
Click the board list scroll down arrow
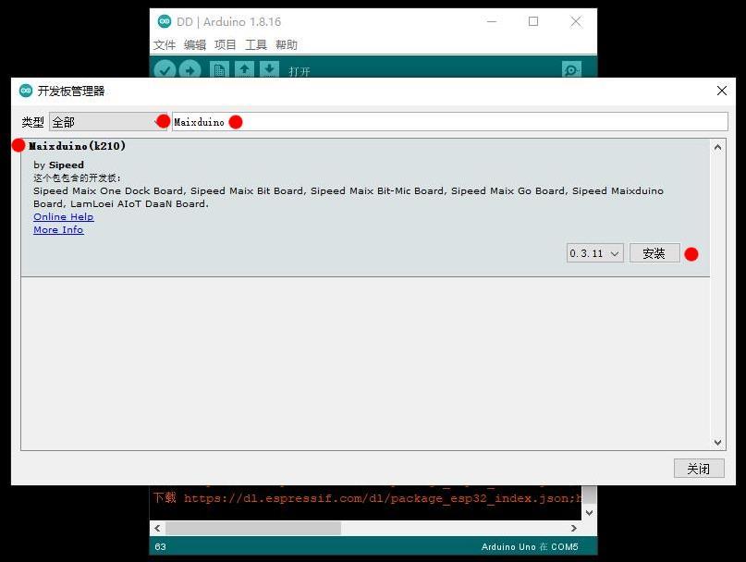[x=717, y=443]
